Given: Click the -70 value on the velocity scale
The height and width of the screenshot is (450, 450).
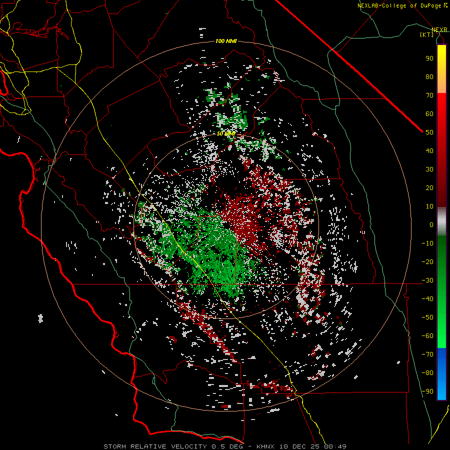Looking at the screenshot, I should point(427,354).
